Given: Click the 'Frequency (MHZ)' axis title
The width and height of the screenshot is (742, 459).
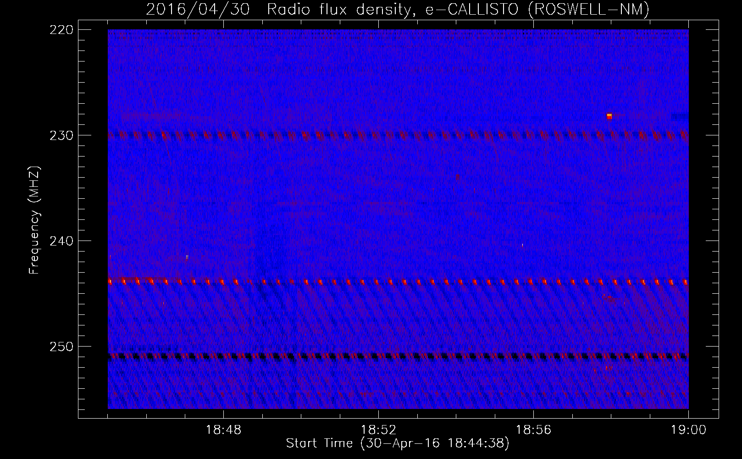Looking at the screenshot, I should pyautogui.click(x=34, y=220).
